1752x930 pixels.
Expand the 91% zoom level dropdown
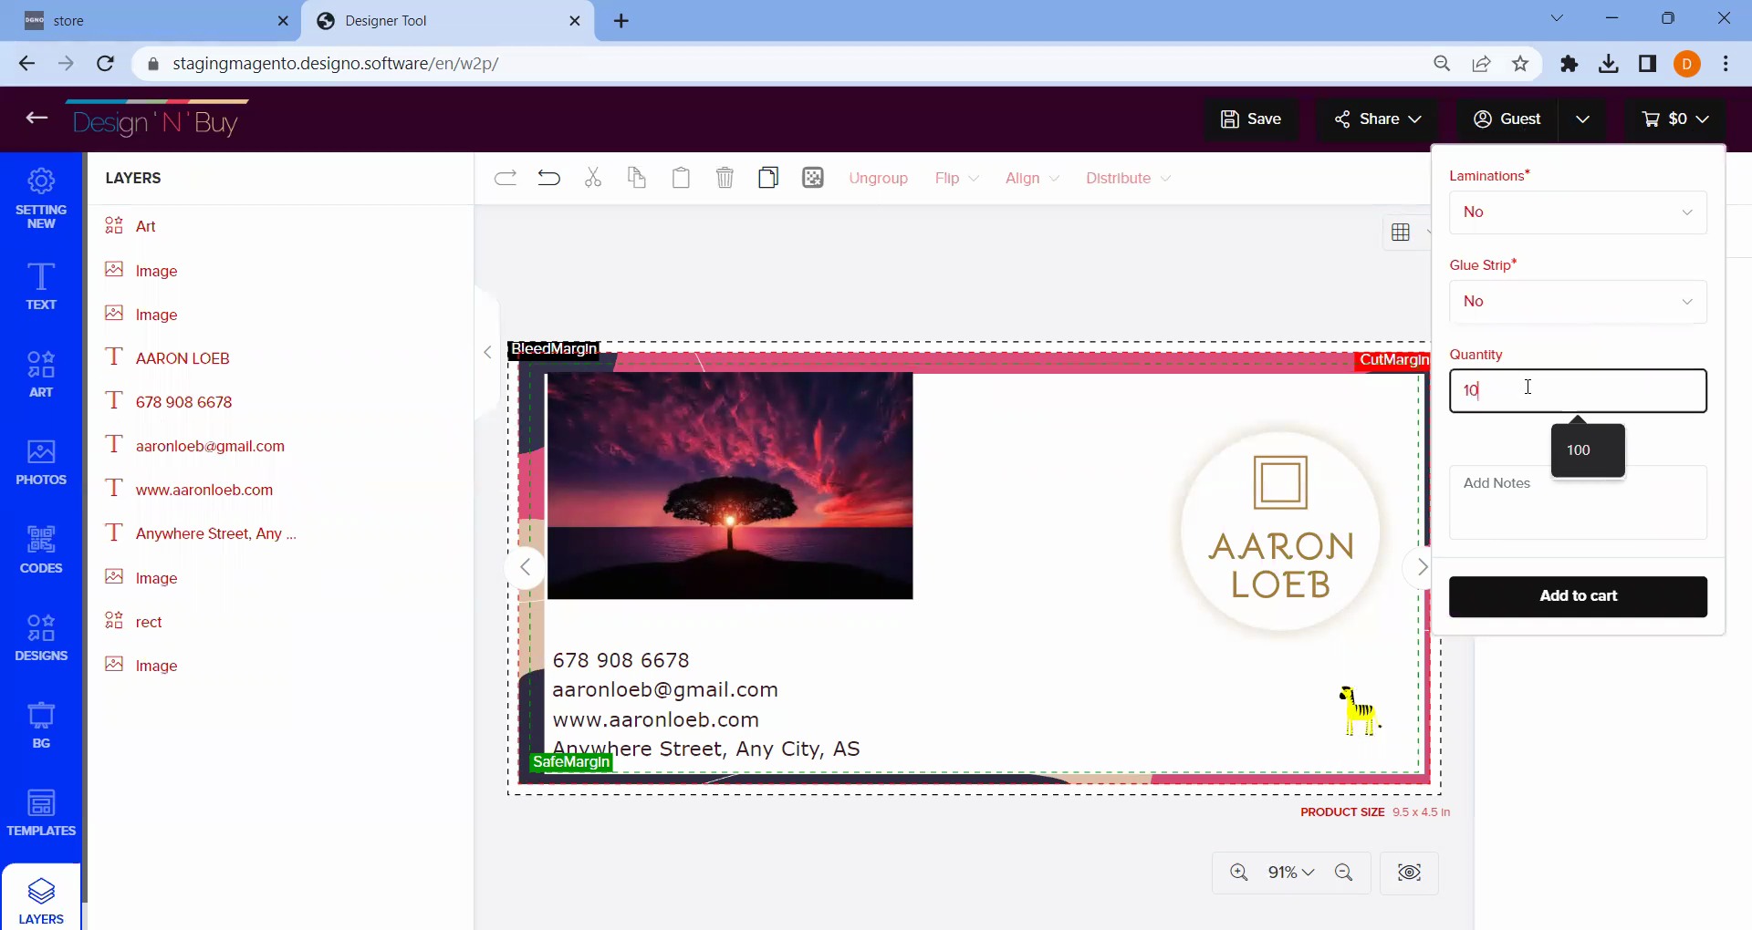tap(1290, 873)
